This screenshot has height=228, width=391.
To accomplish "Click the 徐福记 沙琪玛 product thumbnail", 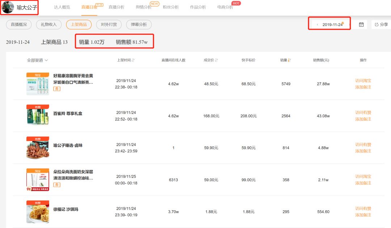I will (38, 211).
